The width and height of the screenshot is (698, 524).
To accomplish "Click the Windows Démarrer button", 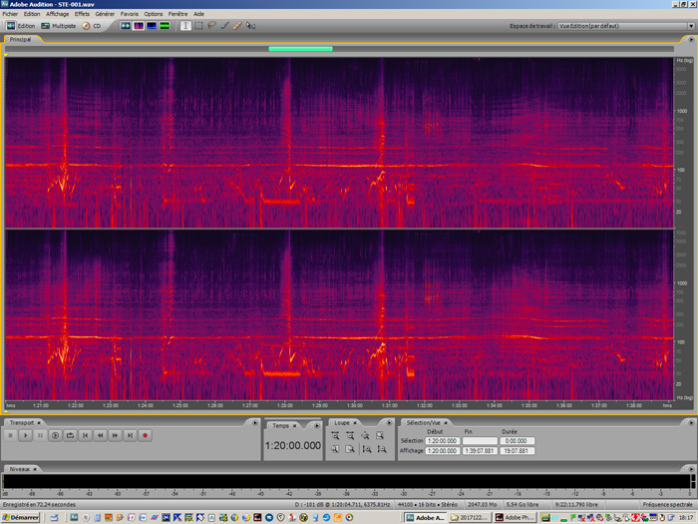I will tap(20, 518).
